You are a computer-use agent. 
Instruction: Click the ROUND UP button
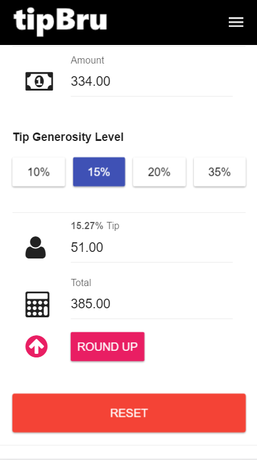[107, 347]
